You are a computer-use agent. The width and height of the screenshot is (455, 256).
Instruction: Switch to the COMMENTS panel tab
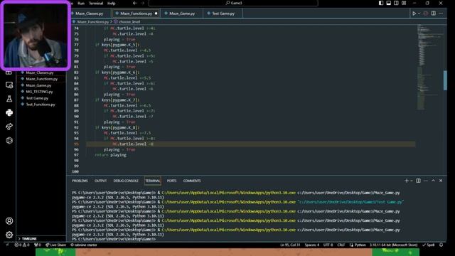[192, 181]
